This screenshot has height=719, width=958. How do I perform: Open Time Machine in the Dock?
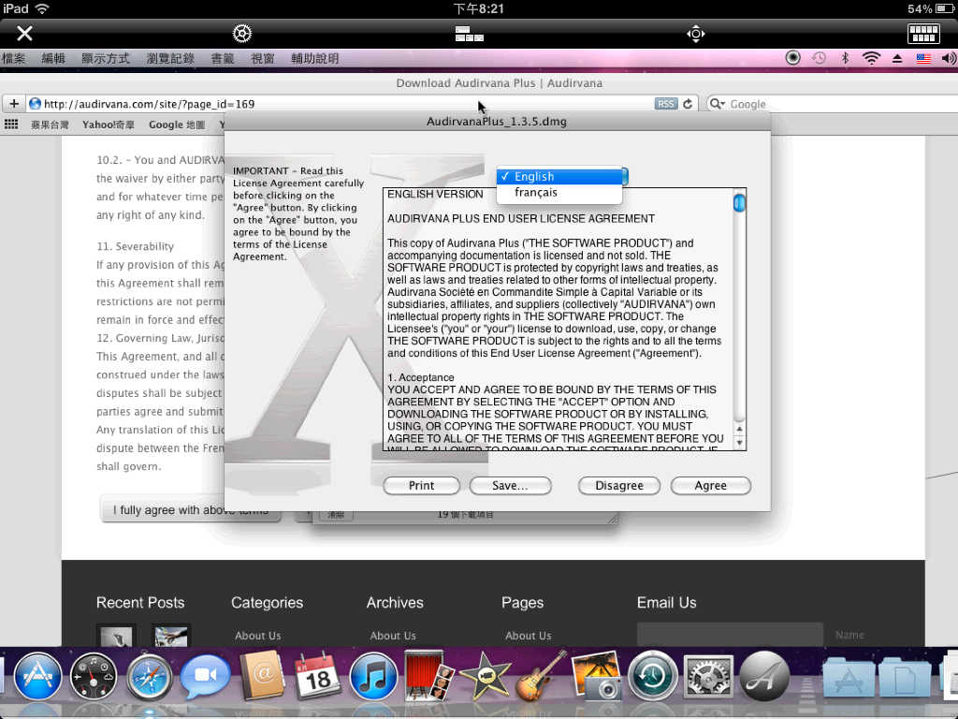tap(652, 676)
